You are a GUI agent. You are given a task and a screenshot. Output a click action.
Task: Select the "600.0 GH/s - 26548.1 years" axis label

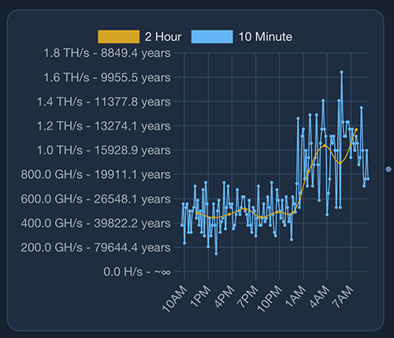pos(96,199)
